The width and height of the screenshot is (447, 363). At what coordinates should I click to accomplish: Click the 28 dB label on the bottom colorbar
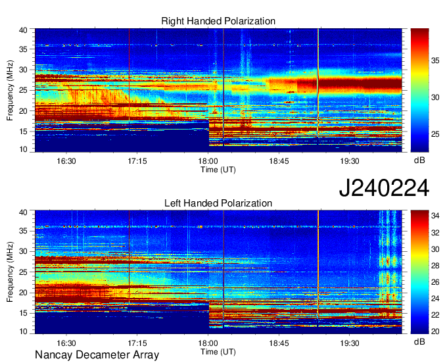435,266
